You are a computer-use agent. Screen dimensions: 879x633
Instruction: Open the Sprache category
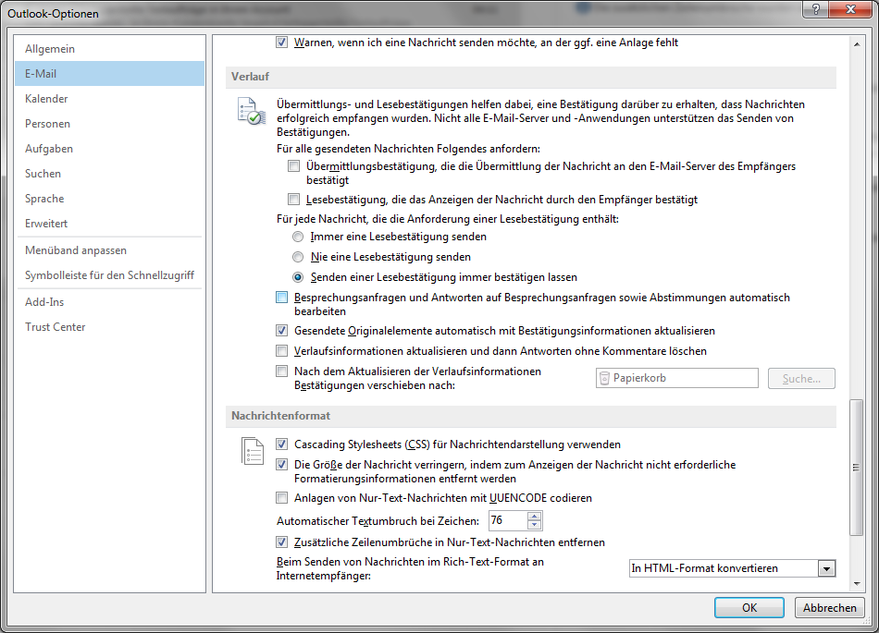point(110,199)
